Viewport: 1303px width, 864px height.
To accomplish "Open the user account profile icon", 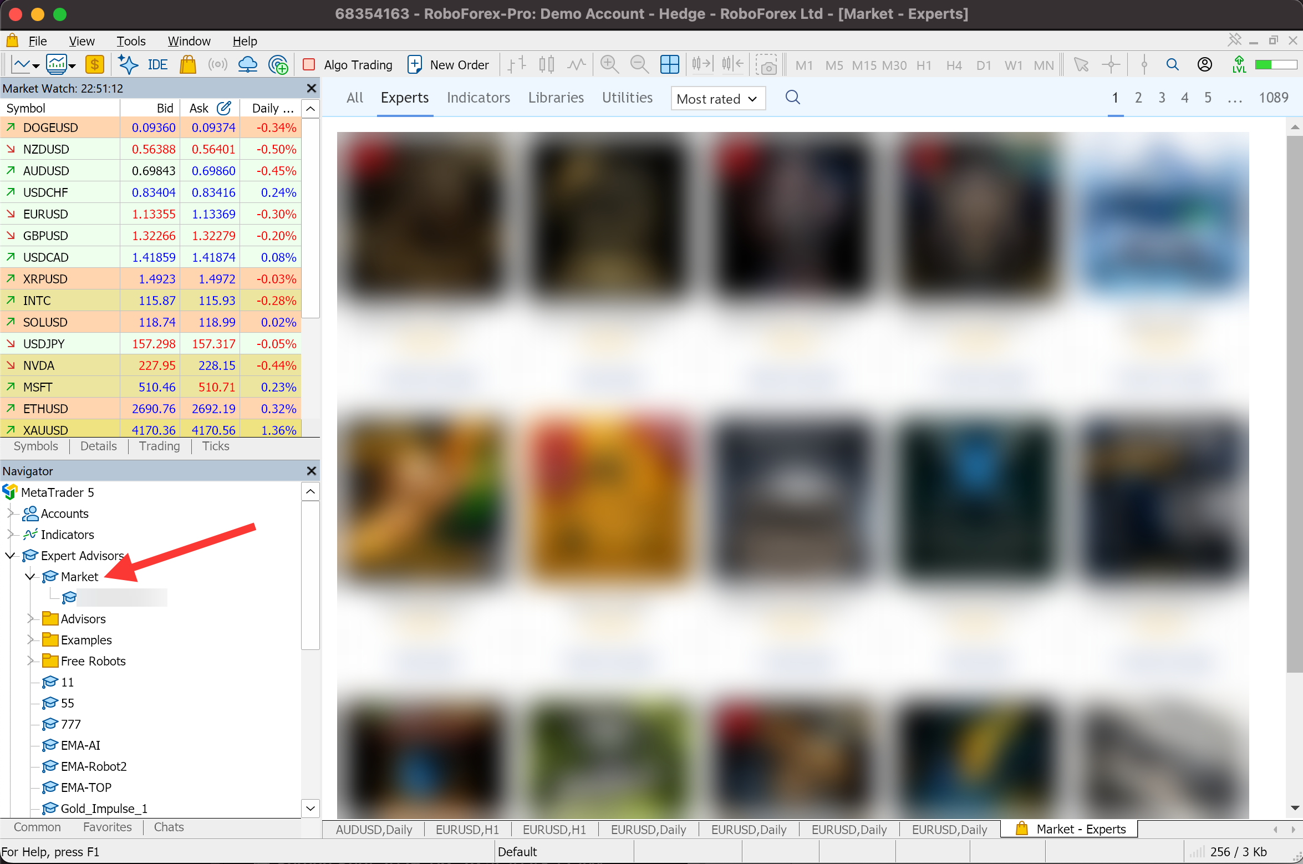I will 1204,65.
